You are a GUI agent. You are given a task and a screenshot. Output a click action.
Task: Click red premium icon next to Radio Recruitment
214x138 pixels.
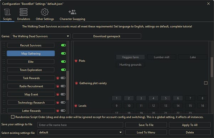[58, 86]
